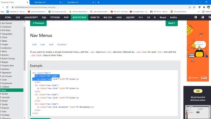The width and height of the screenshot is (211, 119).
Task: Open the Apps bookmarks shortcut
Action: point(2,12)
